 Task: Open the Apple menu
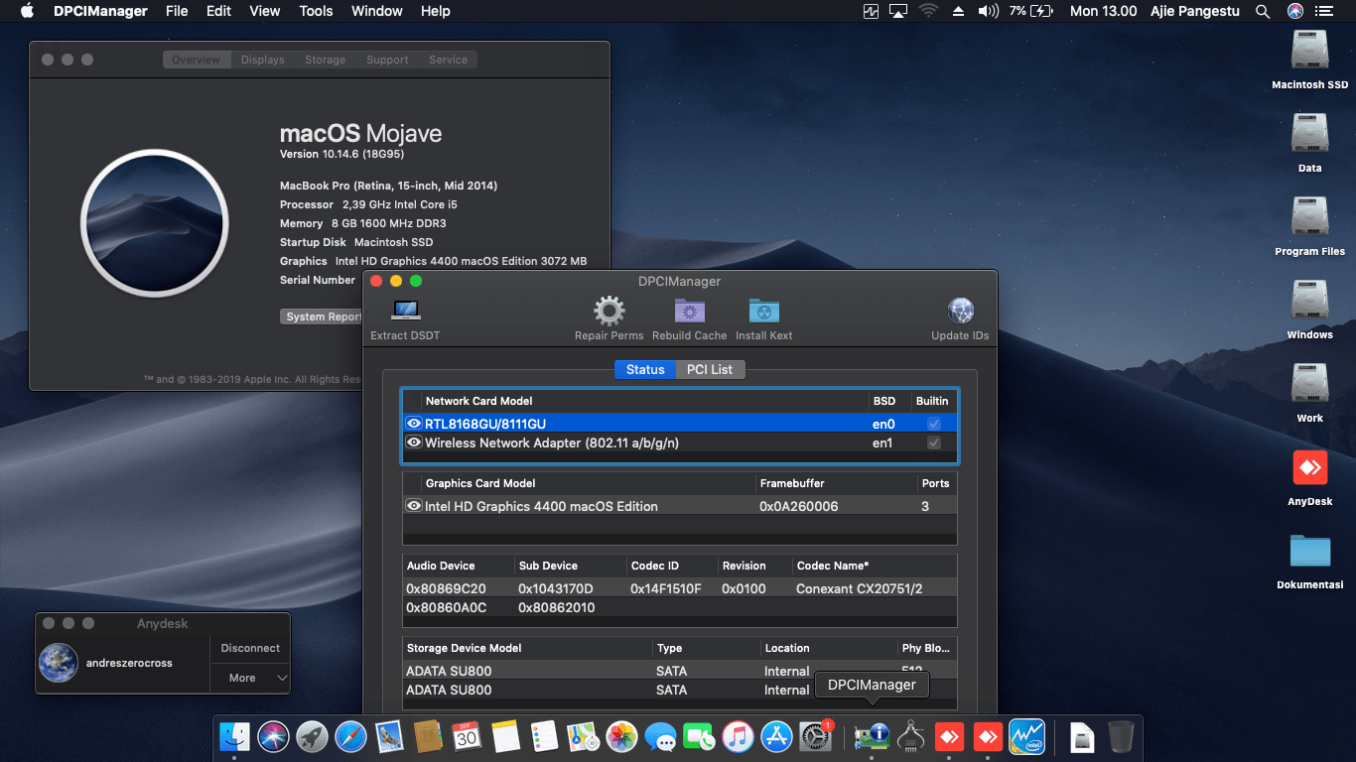click(x=27, y=11)
